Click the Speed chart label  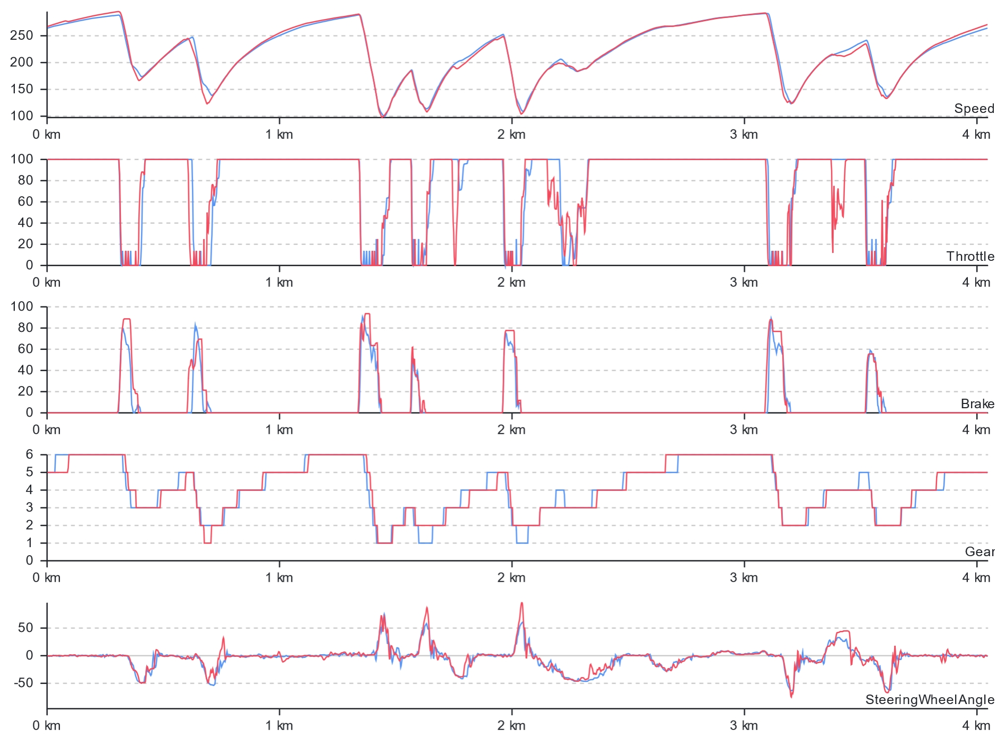(974, 109)
